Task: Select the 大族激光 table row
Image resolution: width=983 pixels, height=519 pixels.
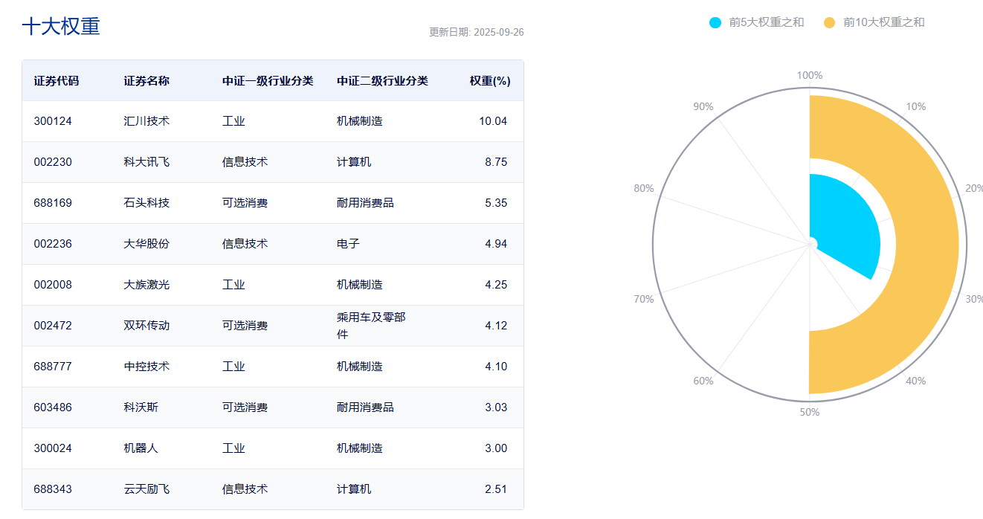Action: click(x=272, y=285)
